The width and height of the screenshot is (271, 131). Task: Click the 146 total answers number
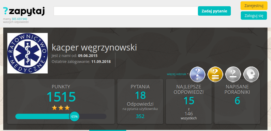tap(189, 114)
